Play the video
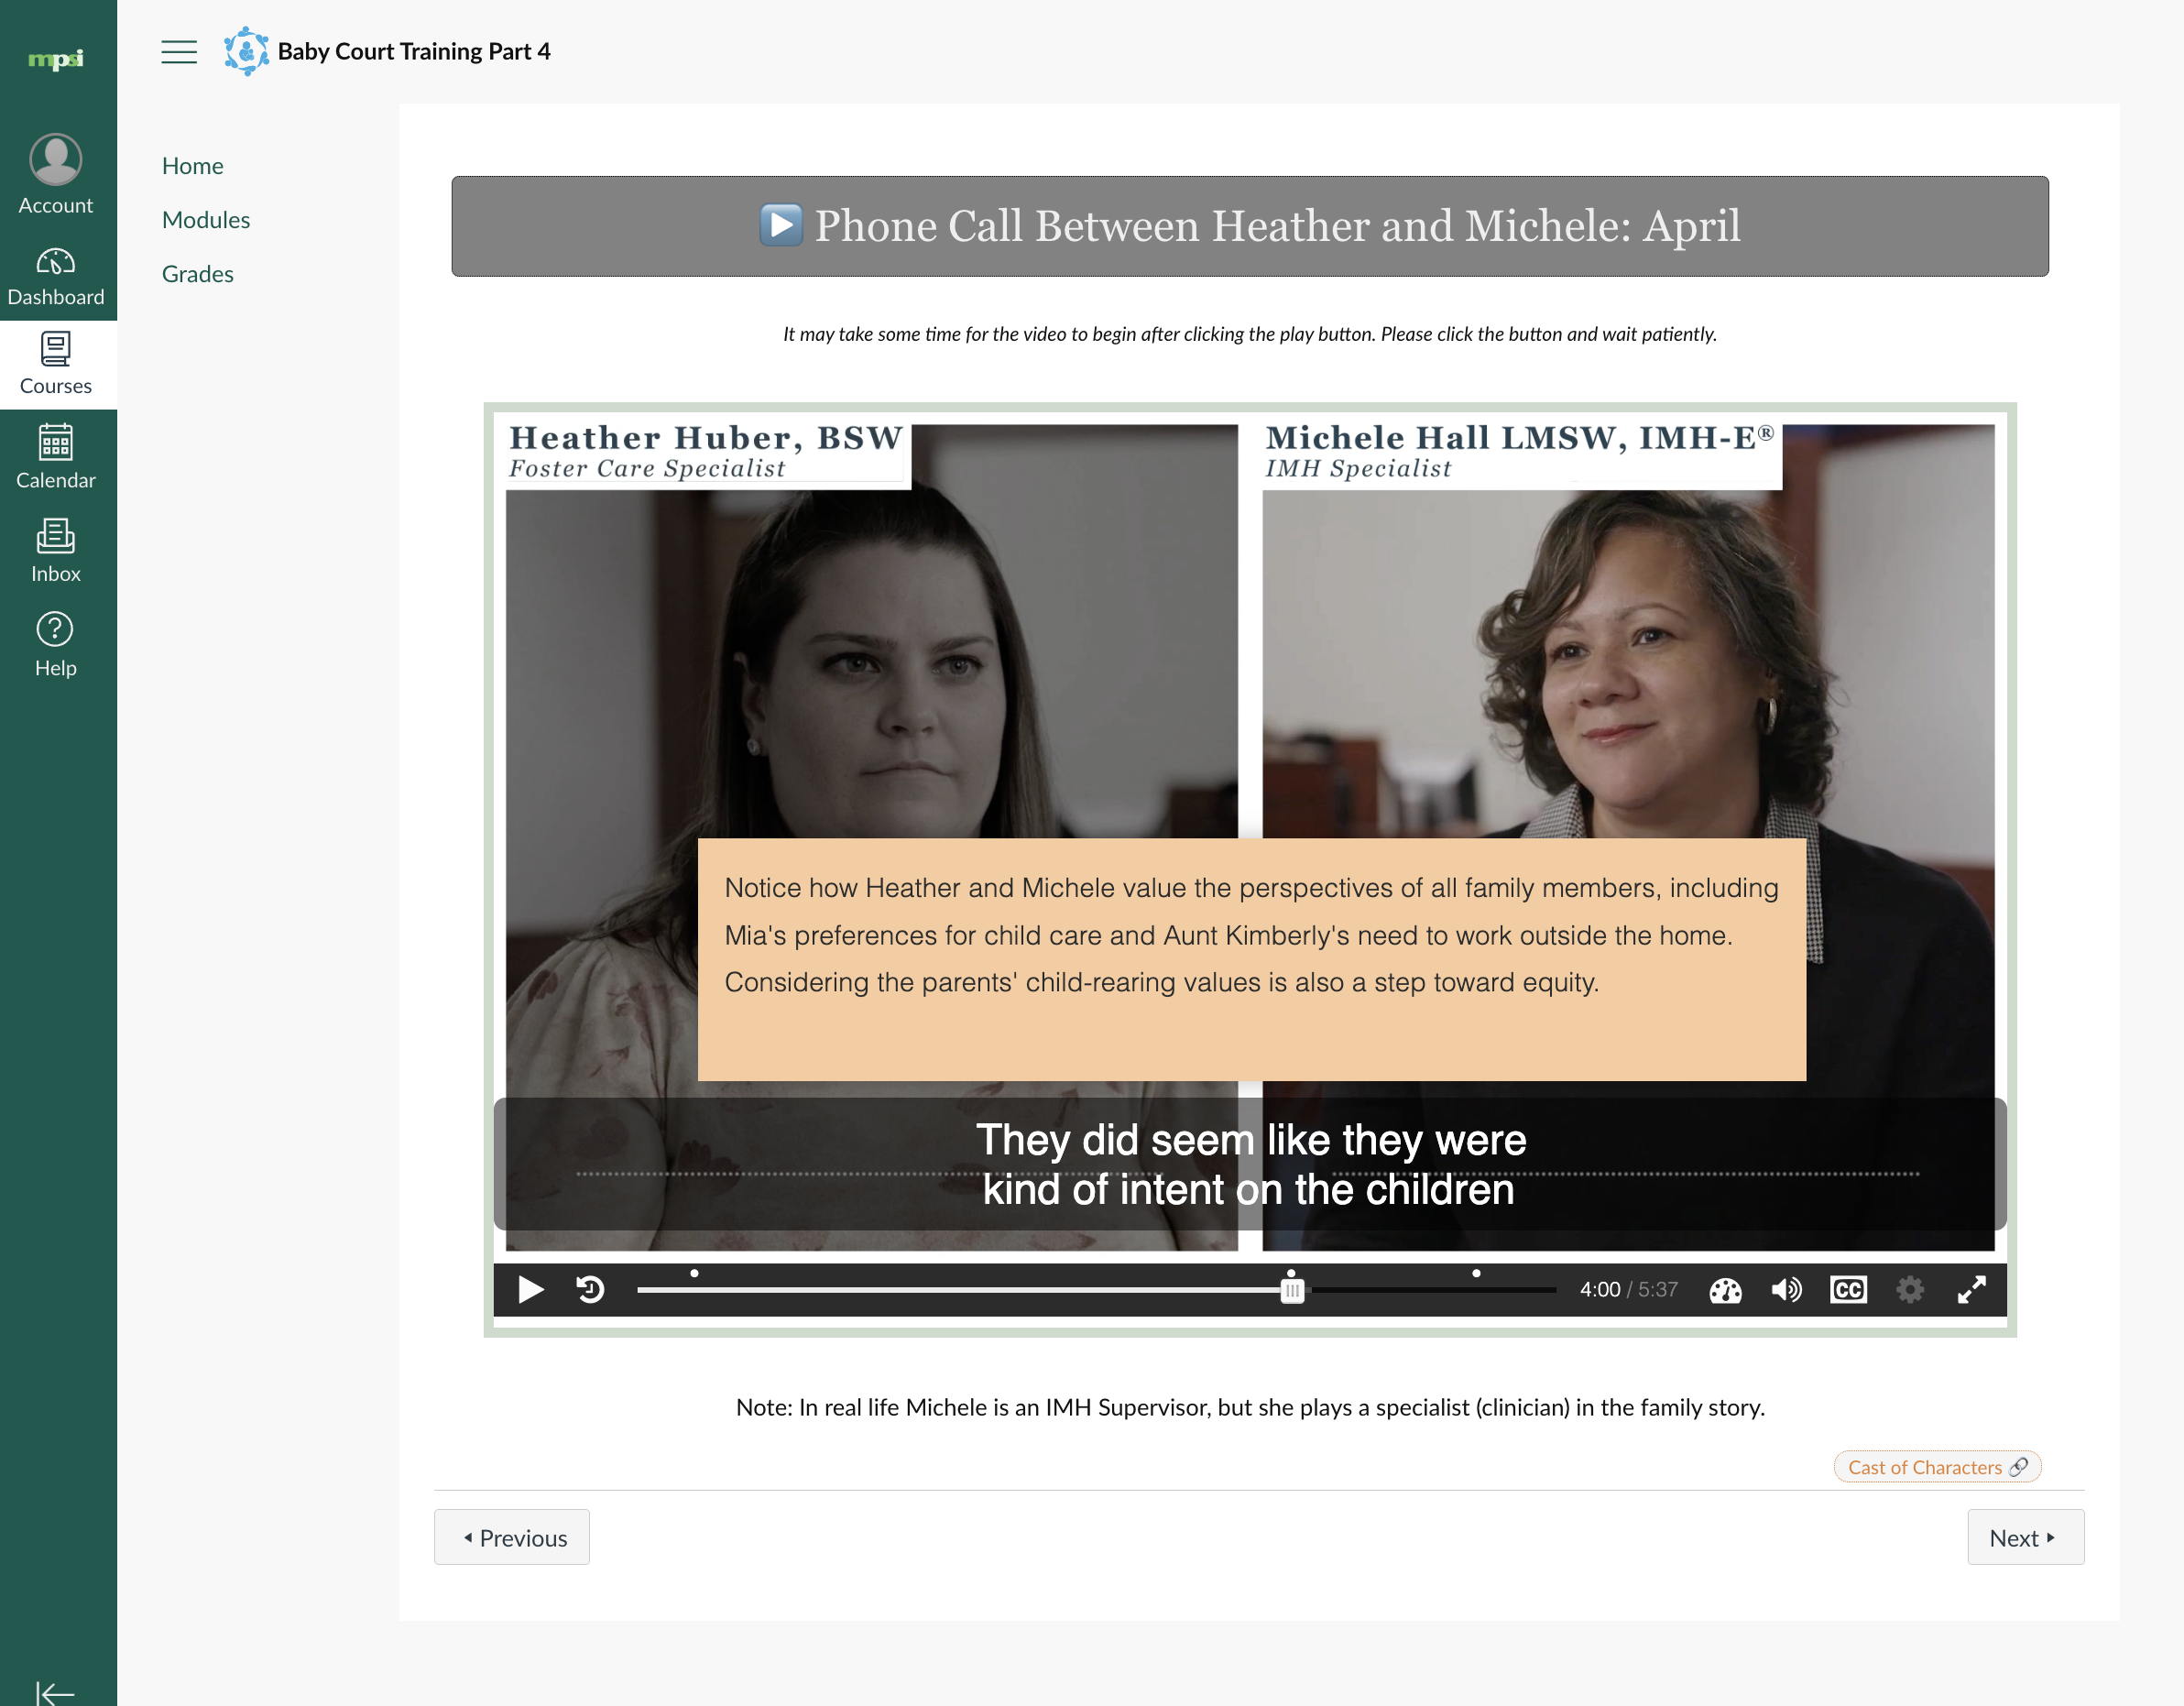2184x1706 pixels. pos(531,1290)
